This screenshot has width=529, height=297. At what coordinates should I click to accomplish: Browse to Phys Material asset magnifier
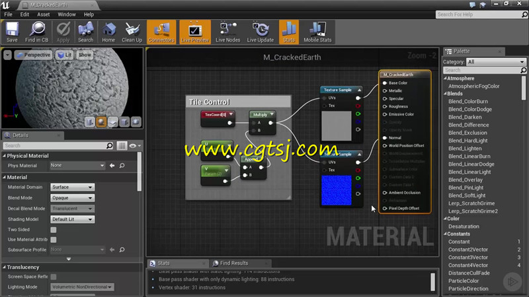[x=122, y=166]
